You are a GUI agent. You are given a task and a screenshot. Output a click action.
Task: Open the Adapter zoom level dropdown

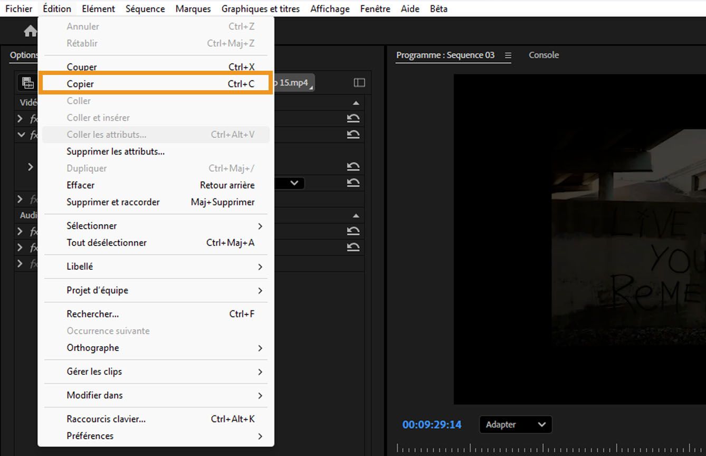pyautogui.click(x=516, y=424)
